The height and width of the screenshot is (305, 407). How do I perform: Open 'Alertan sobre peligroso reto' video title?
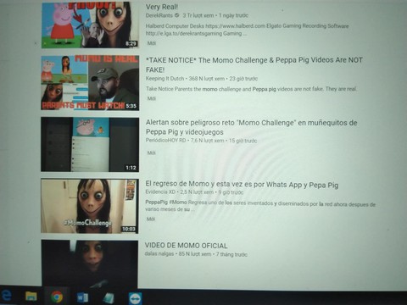pyautogui.click(x=251, y=127)
